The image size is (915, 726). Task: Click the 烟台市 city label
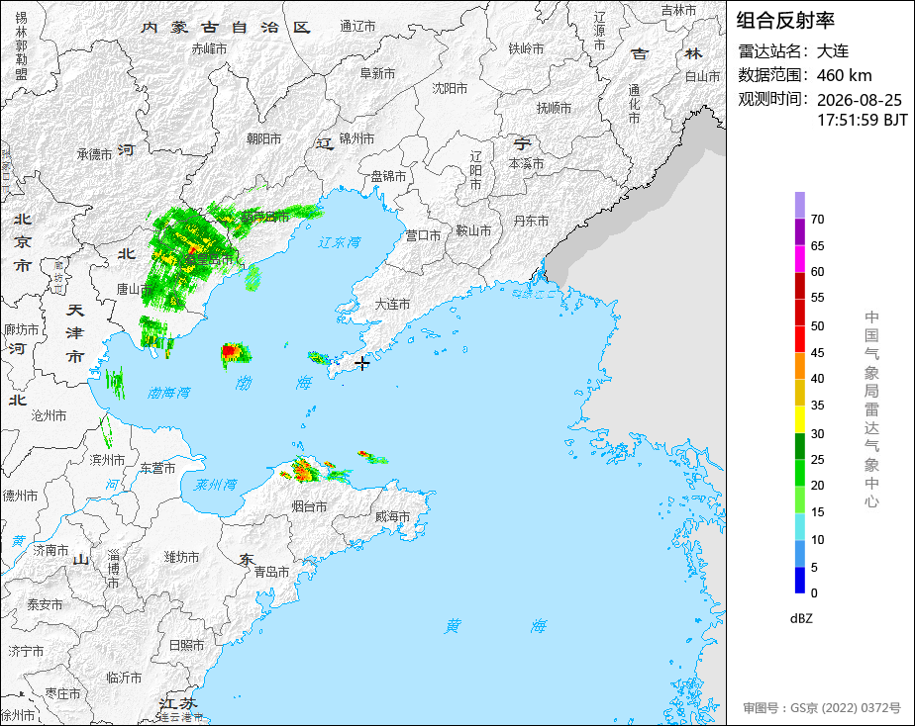(309, 507)
